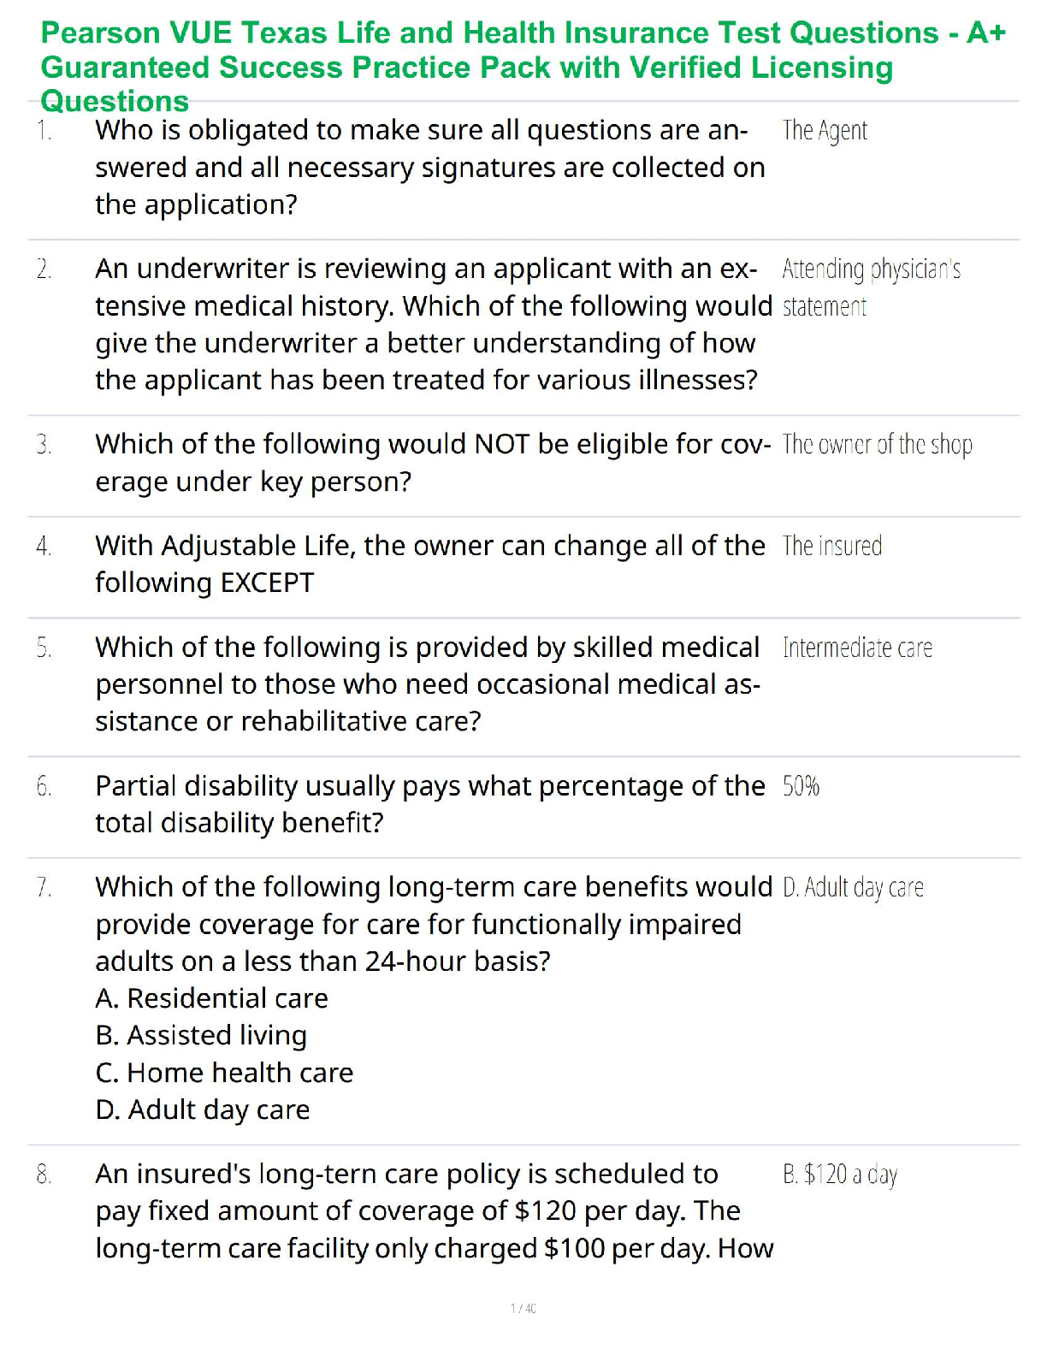Click the answer "The Agent"
The width and height of the screenshot is (1047, 1355).
[x=825, y=131]
